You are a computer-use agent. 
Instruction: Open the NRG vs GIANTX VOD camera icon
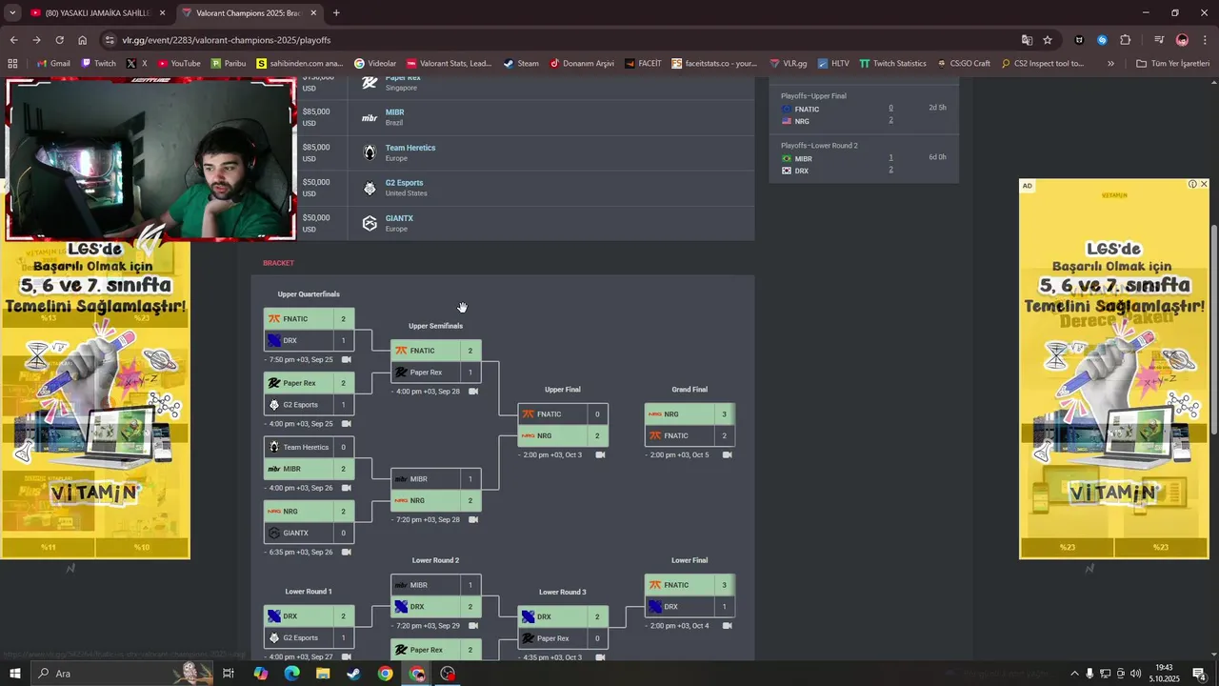point(347,552)
